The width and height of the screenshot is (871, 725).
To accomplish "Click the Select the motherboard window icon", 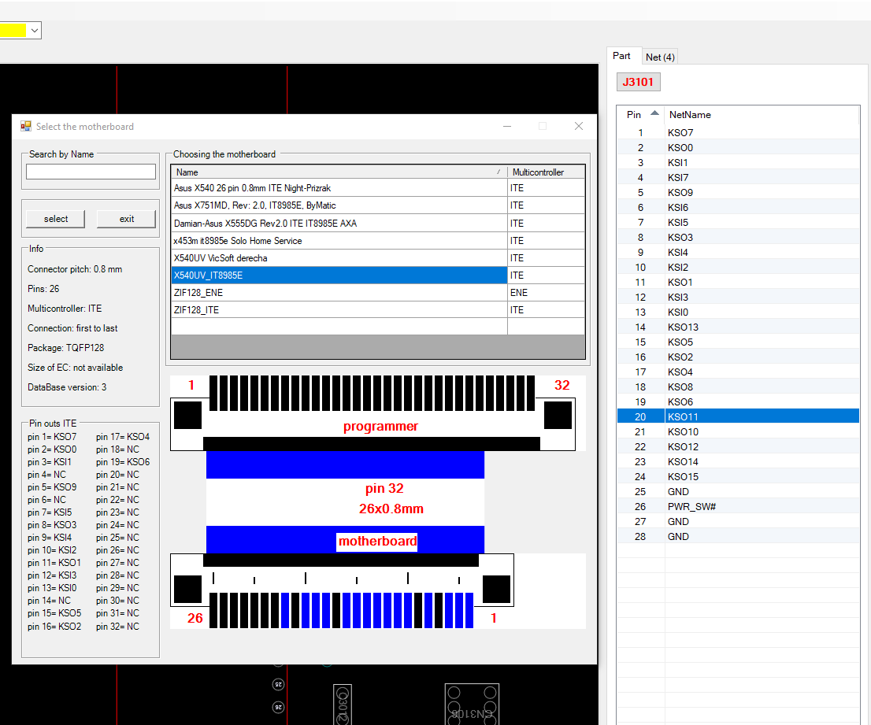I will point(25,127).
